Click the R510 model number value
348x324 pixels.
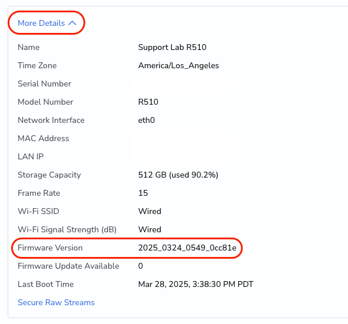pyautogui.click(x=148, y=102)
